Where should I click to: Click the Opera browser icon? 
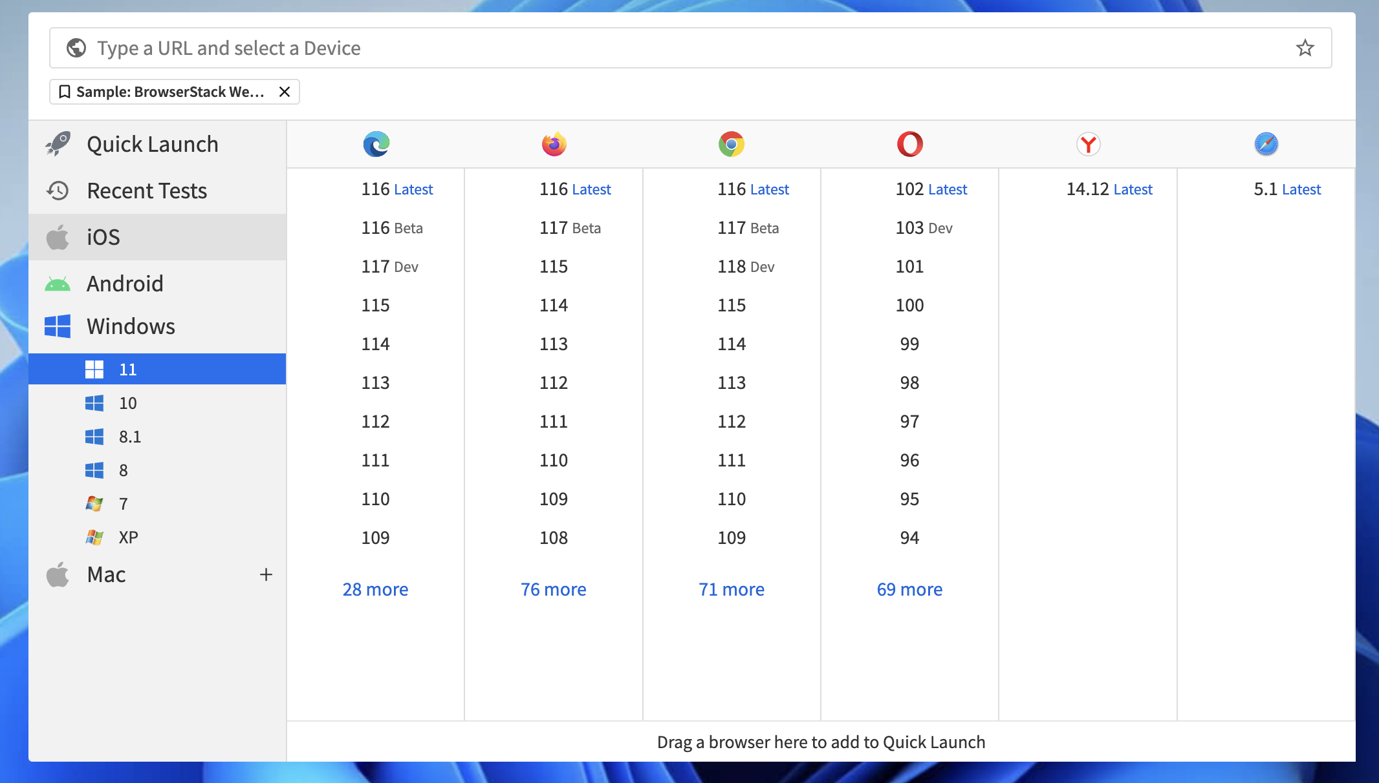[x=910, y=143]
